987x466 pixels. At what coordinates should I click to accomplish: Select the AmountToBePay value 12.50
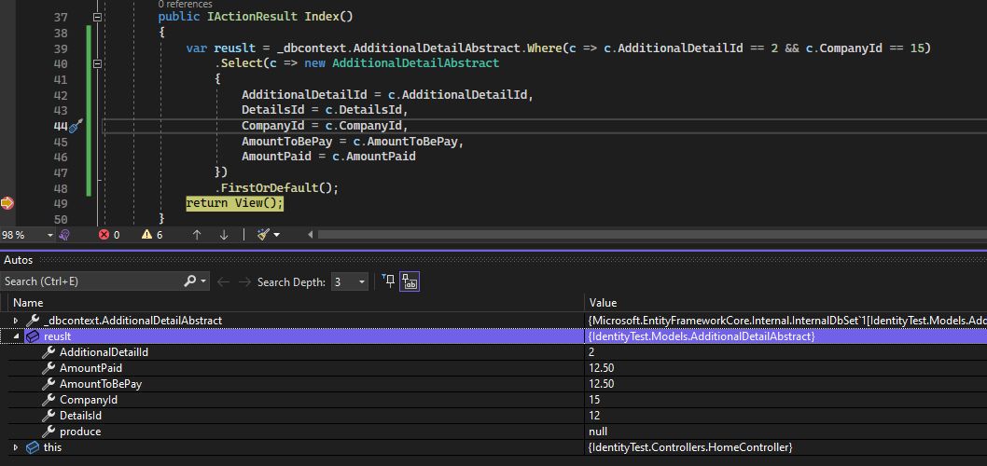click(x=601, y=384)
